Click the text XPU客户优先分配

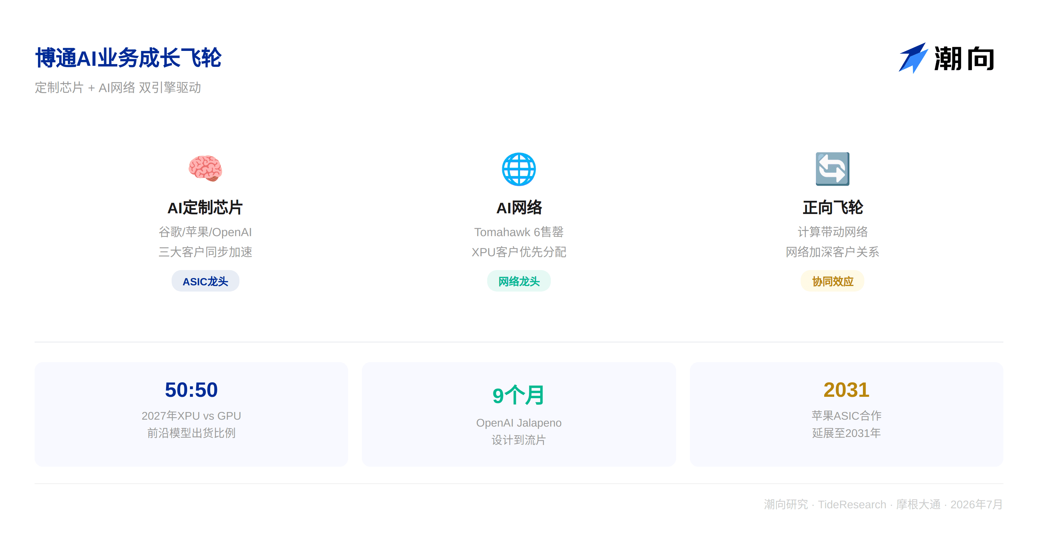[x=519, y=252]
